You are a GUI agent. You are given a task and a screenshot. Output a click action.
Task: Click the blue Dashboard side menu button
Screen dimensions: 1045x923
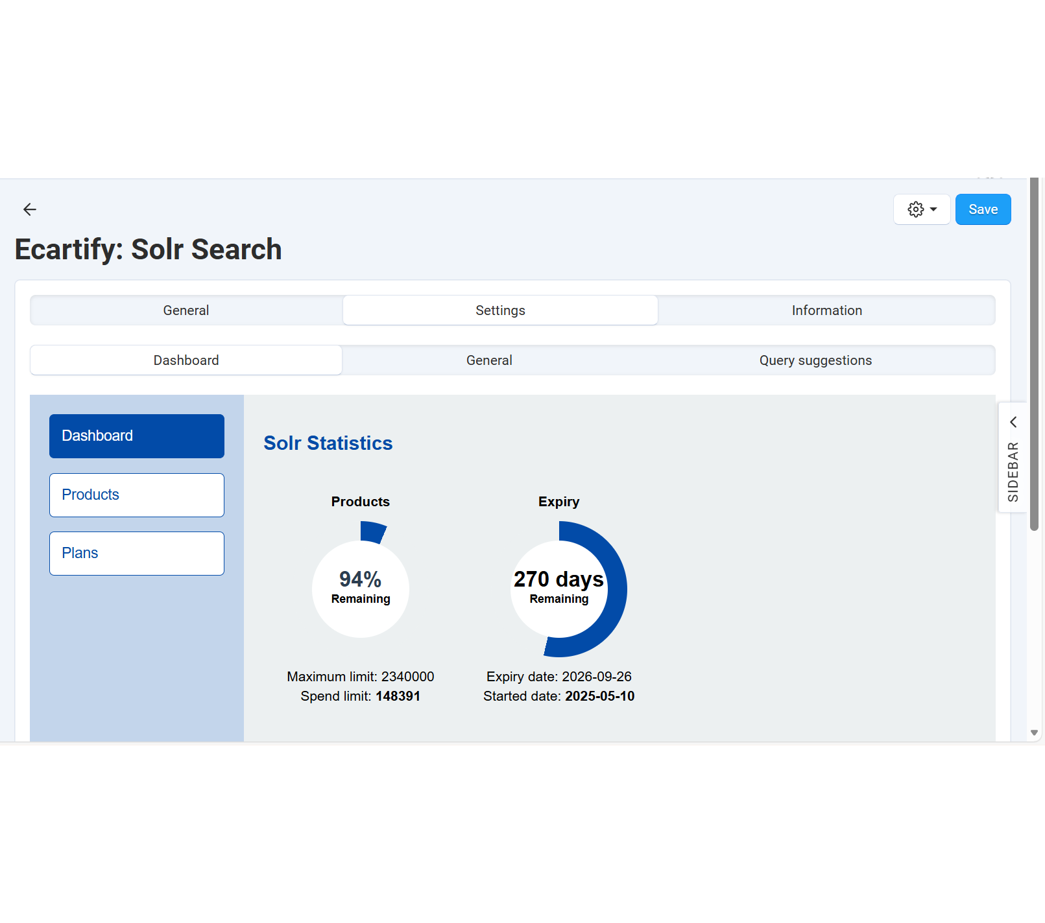pyautogui.click(x=137, y=436)
